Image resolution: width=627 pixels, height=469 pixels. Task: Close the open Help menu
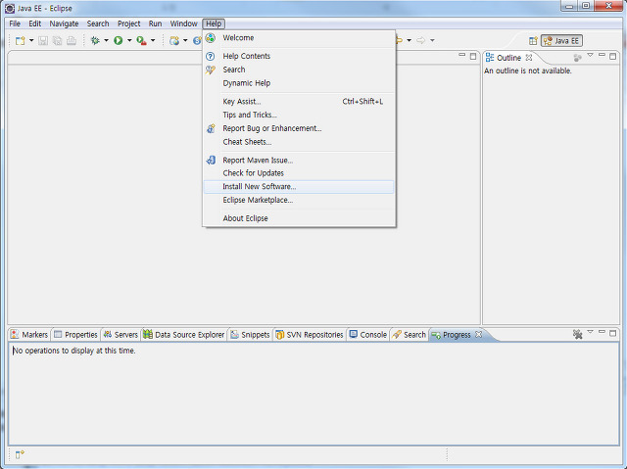pos(214,23)
